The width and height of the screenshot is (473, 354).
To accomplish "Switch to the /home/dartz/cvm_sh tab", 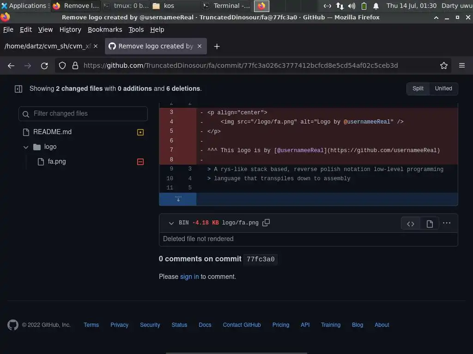I will click(x=48, y=46).
